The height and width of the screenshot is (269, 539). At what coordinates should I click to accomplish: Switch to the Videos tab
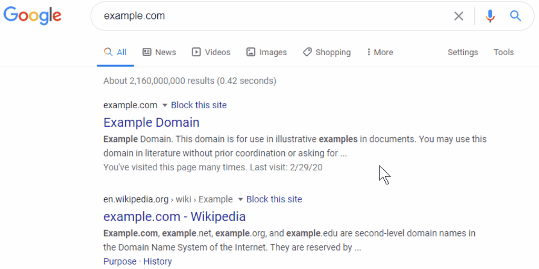211,52
